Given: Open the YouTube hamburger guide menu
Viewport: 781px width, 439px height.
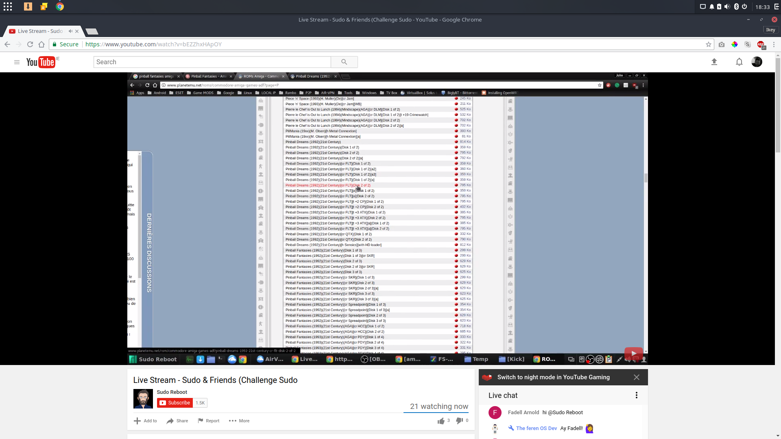Looking at the screenshot, I should [x=17, y=62].
